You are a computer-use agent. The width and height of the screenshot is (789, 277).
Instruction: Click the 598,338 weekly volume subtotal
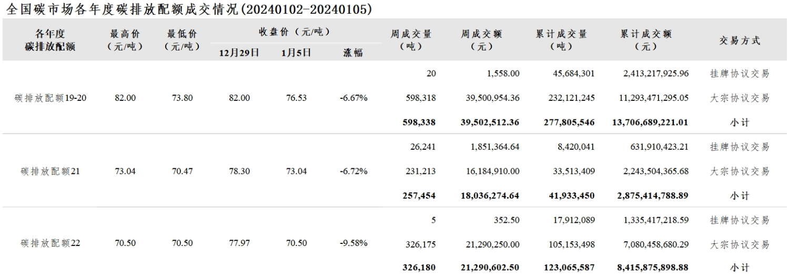[420, 122]
